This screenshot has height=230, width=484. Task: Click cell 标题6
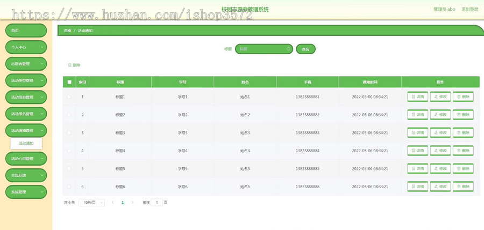[120, 187]
